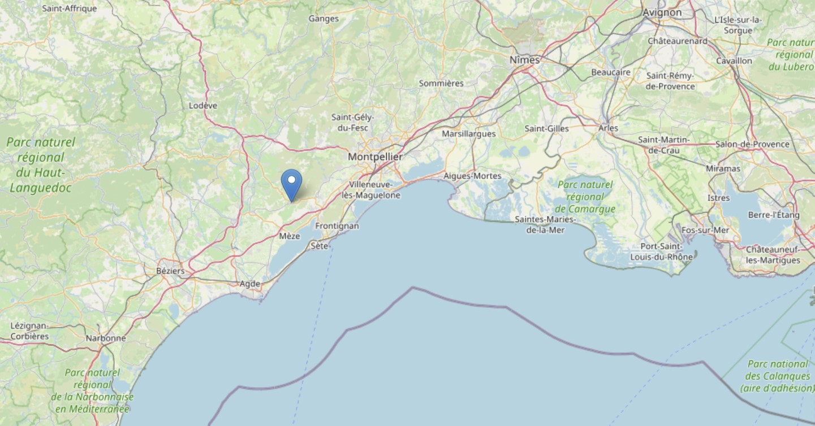The image size is (815, 426).
Task: Select the Mèze town label
Action: click(x=290, y=236)
